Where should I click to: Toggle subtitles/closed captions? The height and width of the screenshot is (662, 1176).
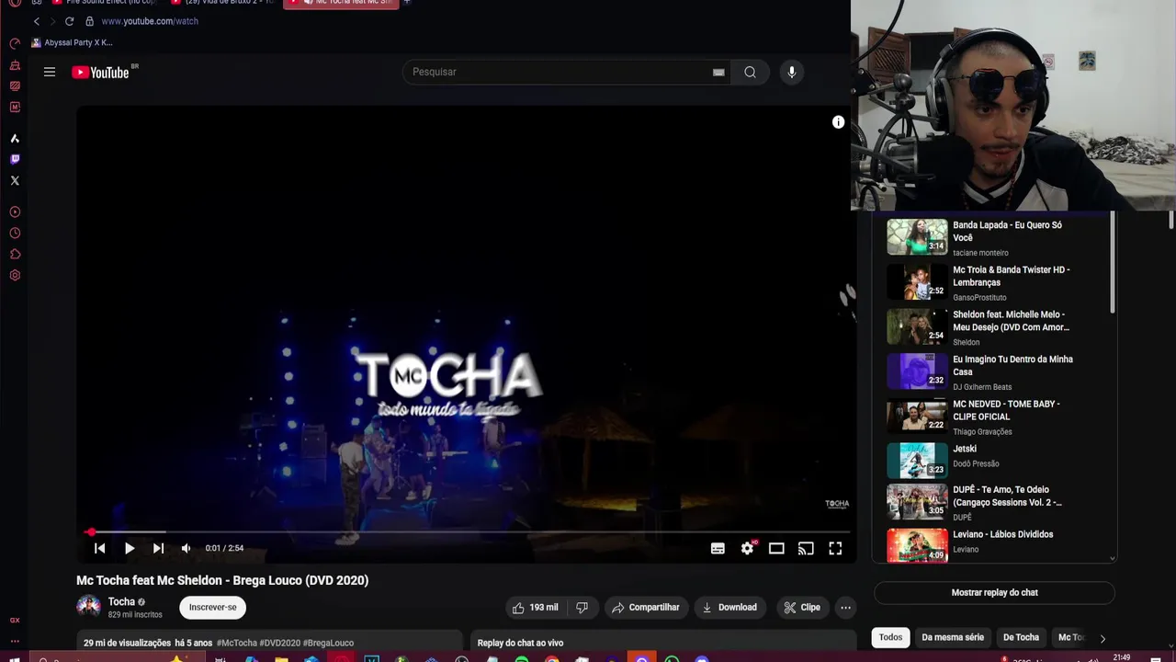(x=718, y=548)
